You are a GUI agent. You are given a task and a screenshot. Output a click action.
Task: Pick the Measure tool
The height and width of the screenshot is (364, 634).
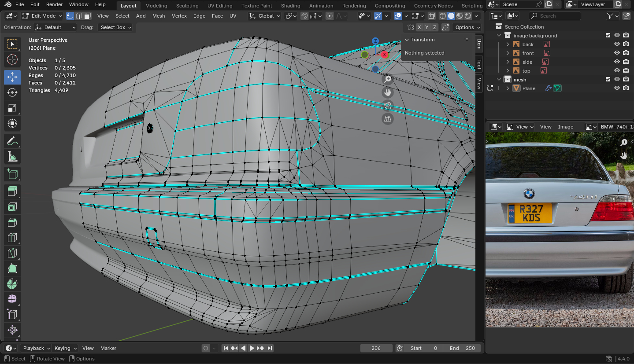[x=12, y=157]
